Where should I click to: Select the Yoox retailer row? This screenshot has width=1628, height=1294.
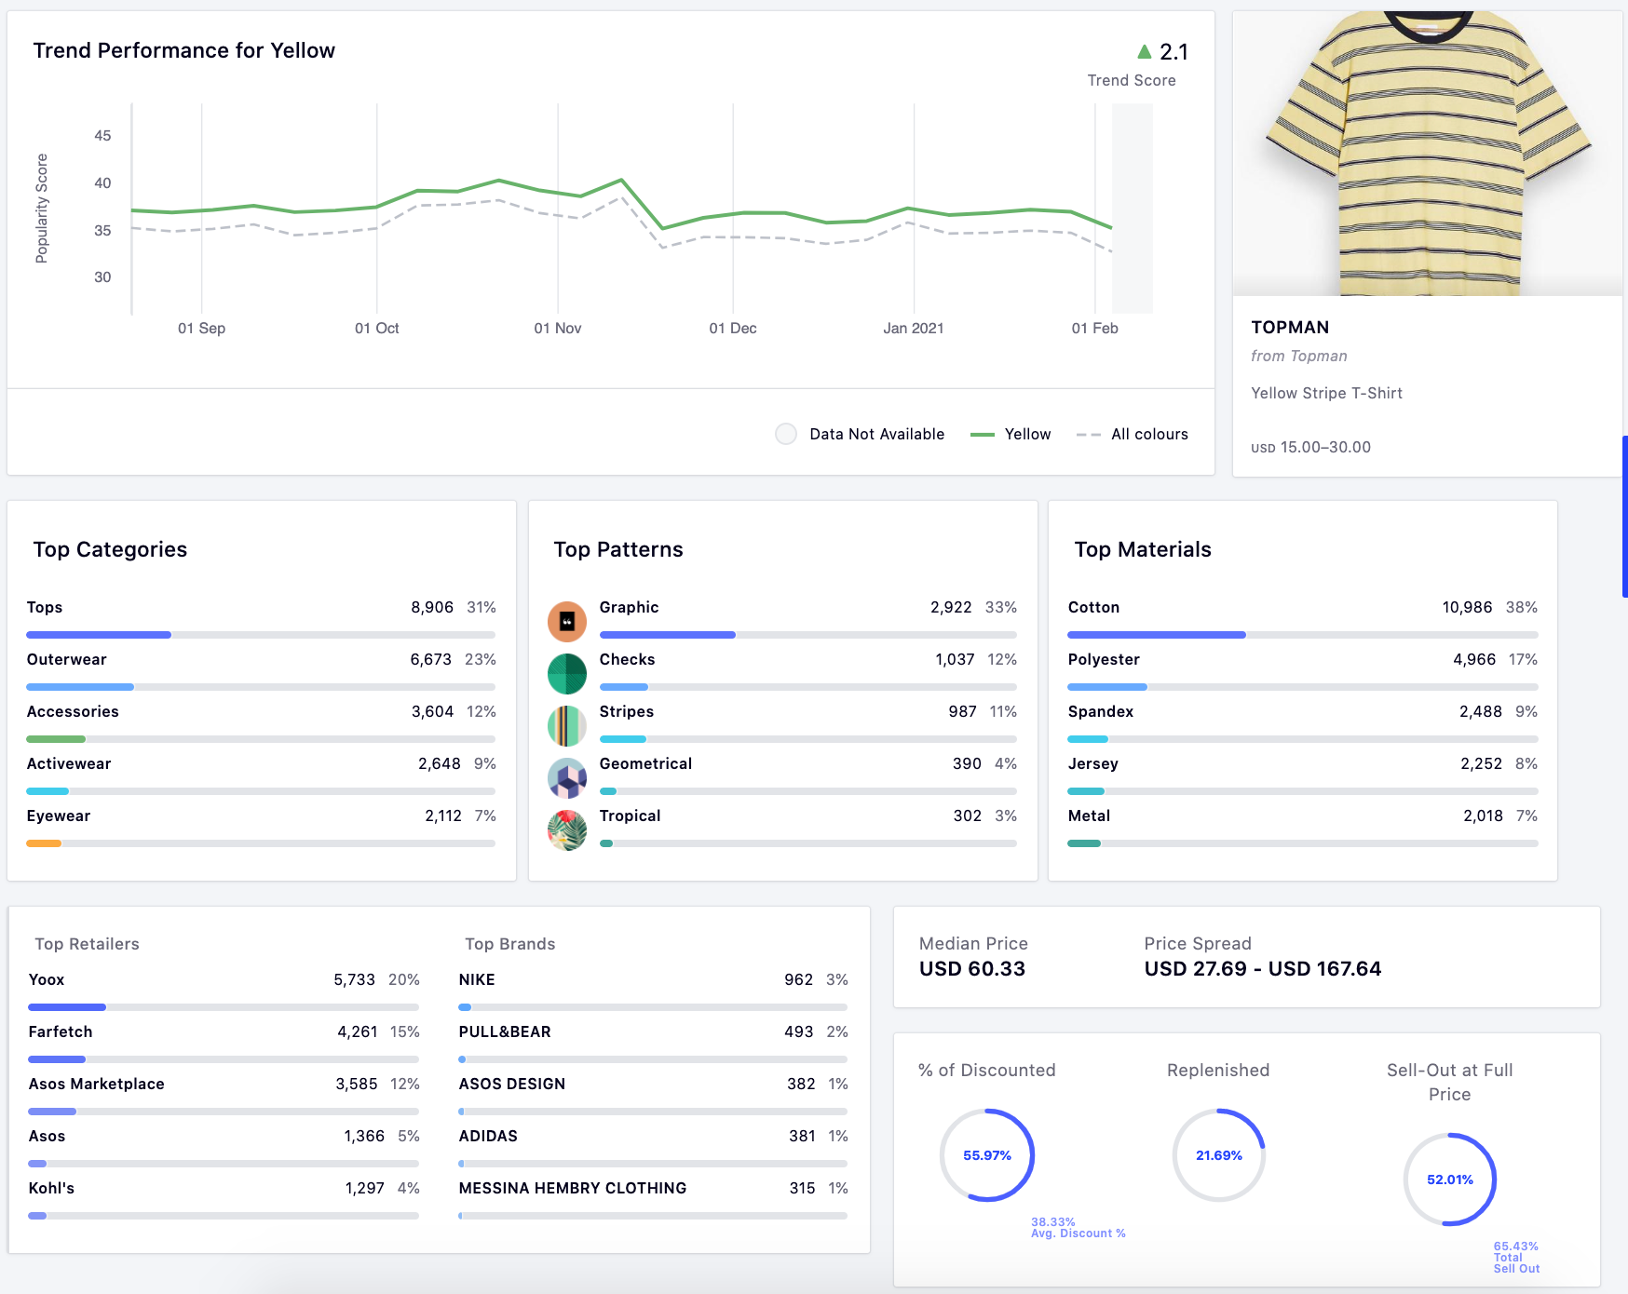click(224, 980)
